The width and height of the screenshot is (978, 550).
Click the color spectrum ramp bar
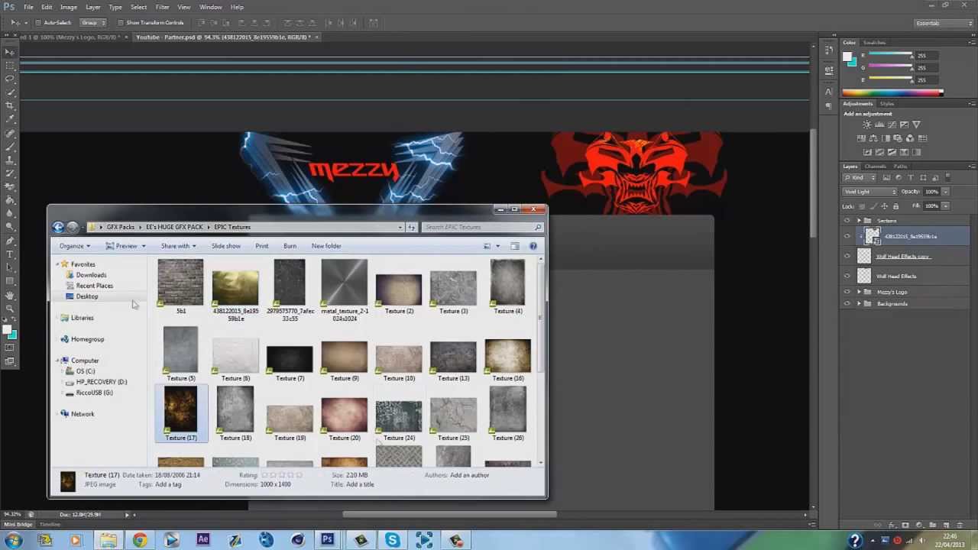tap(892, 93)
